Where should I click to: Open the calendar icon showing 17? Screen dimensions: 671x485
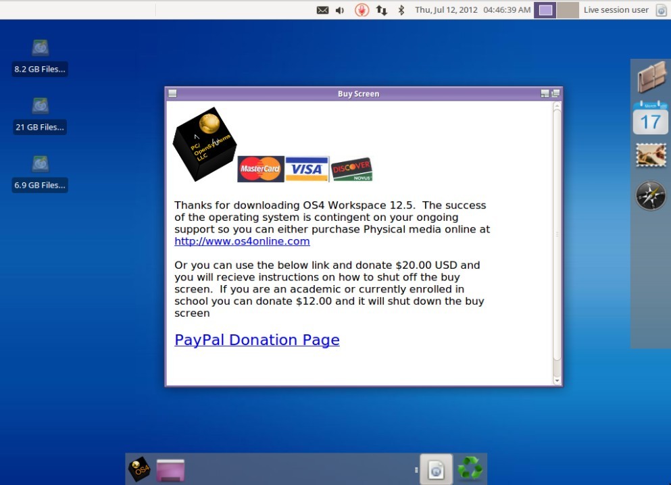tap(650, 118)
